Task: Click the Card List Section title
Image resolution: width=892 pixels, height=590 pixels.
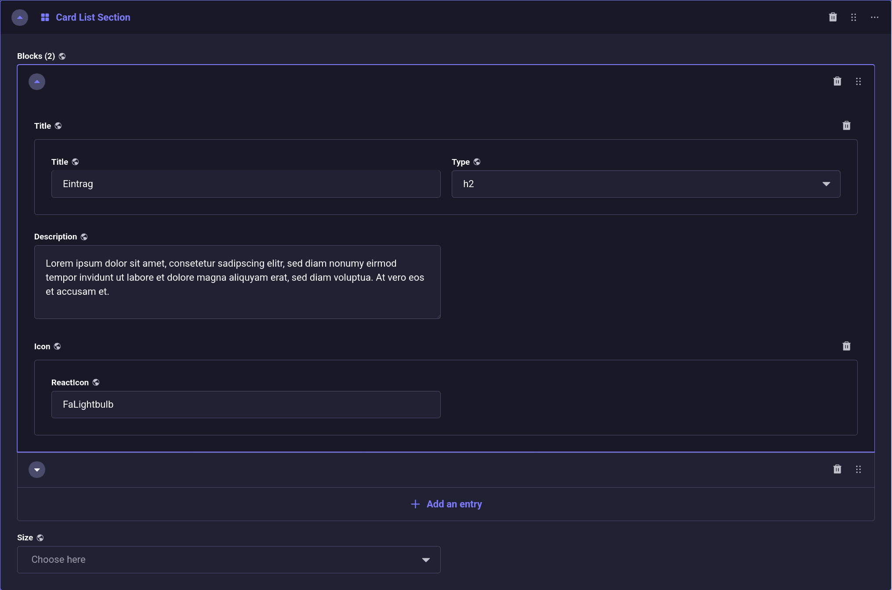Action: 93,17
